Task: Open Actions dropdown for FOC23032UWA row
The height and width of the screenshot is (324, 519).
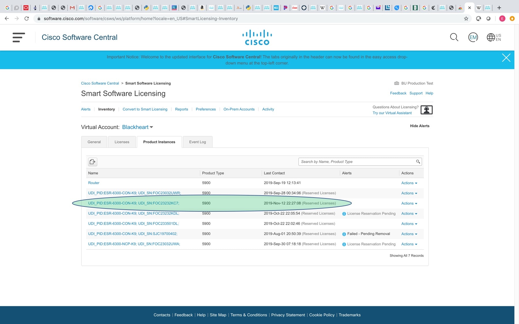Action: pyautogui.click(x=409, y=244)
